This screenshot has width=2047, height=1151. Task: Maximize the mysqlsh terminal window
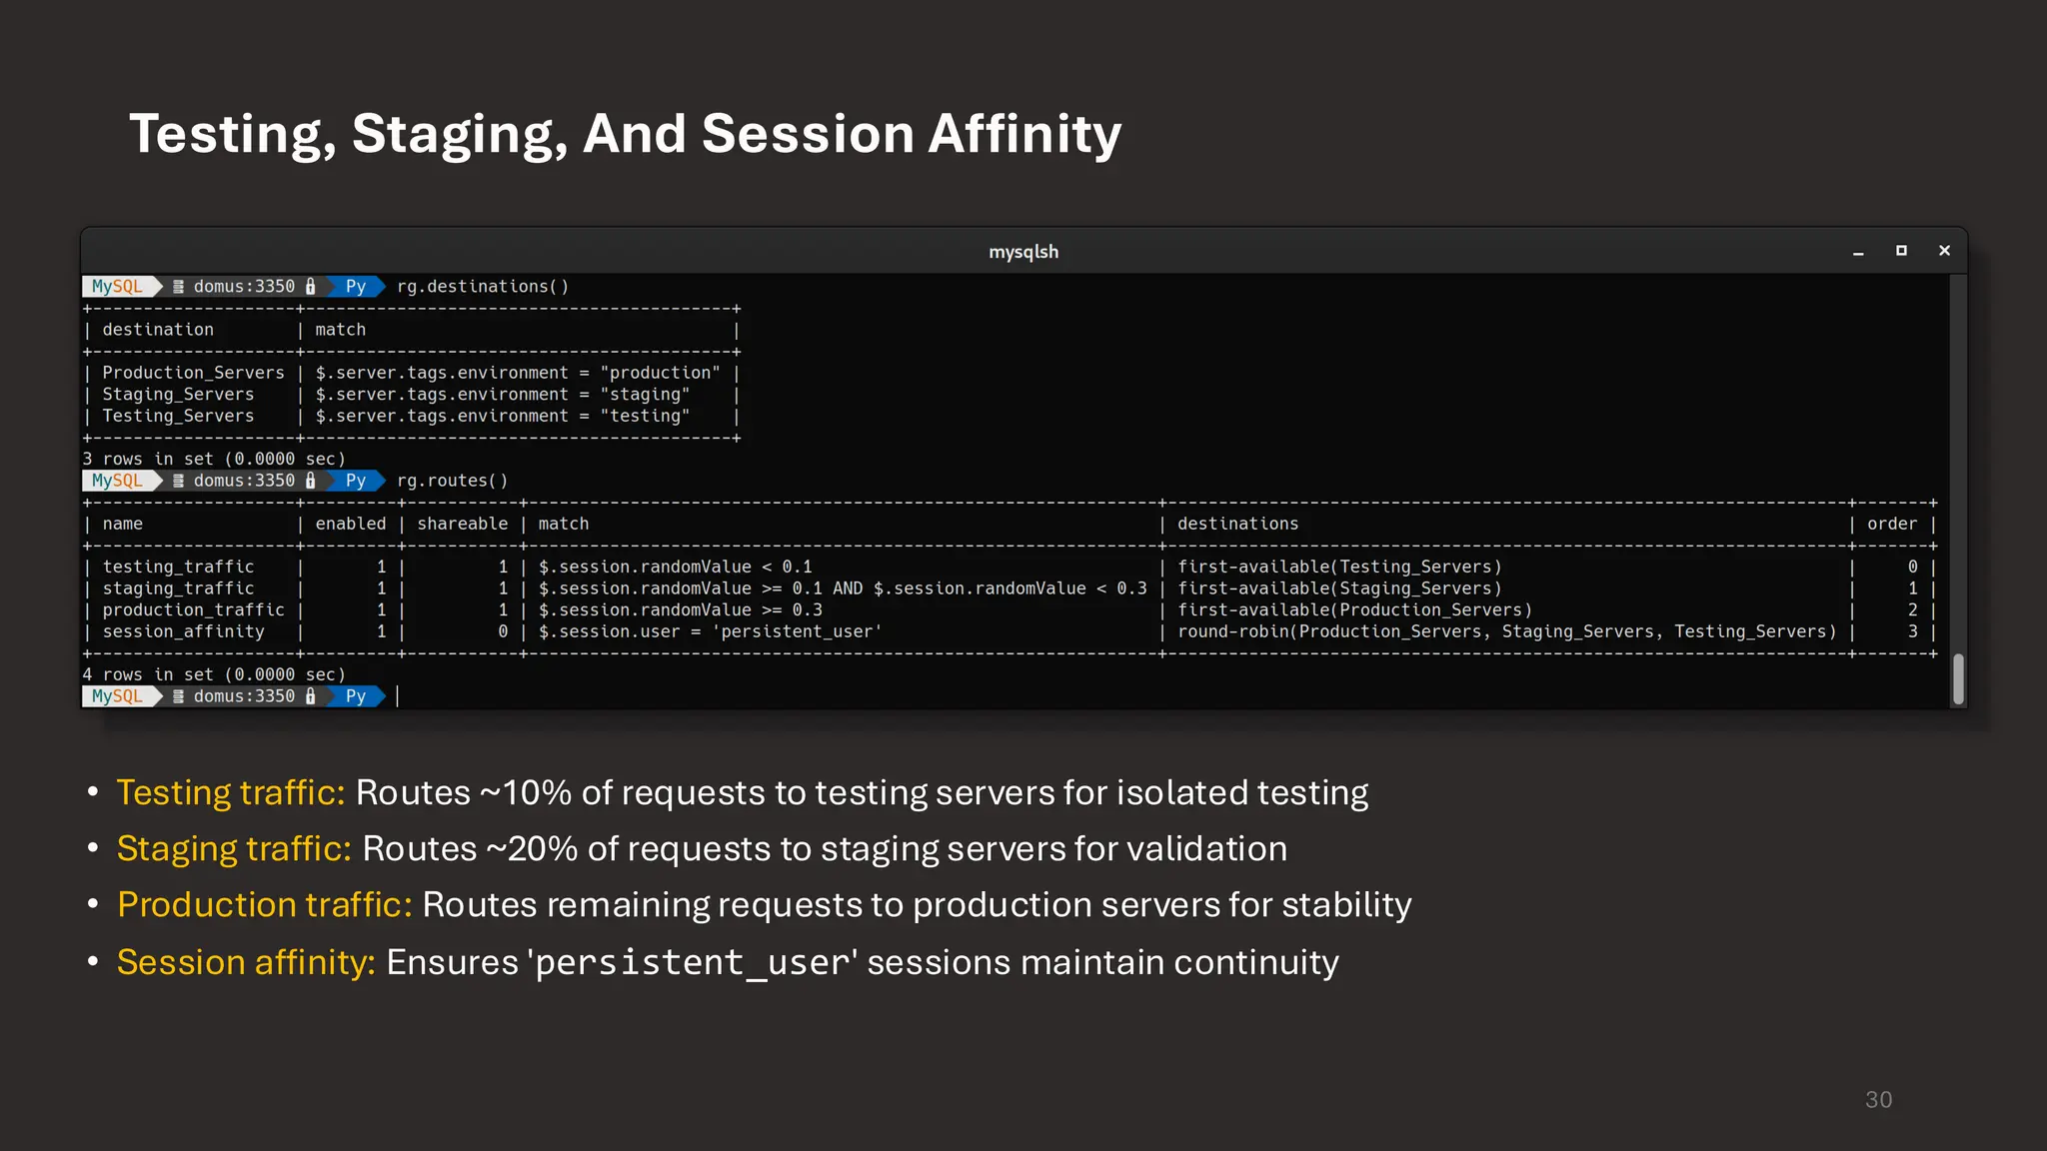click(1901, 251)
